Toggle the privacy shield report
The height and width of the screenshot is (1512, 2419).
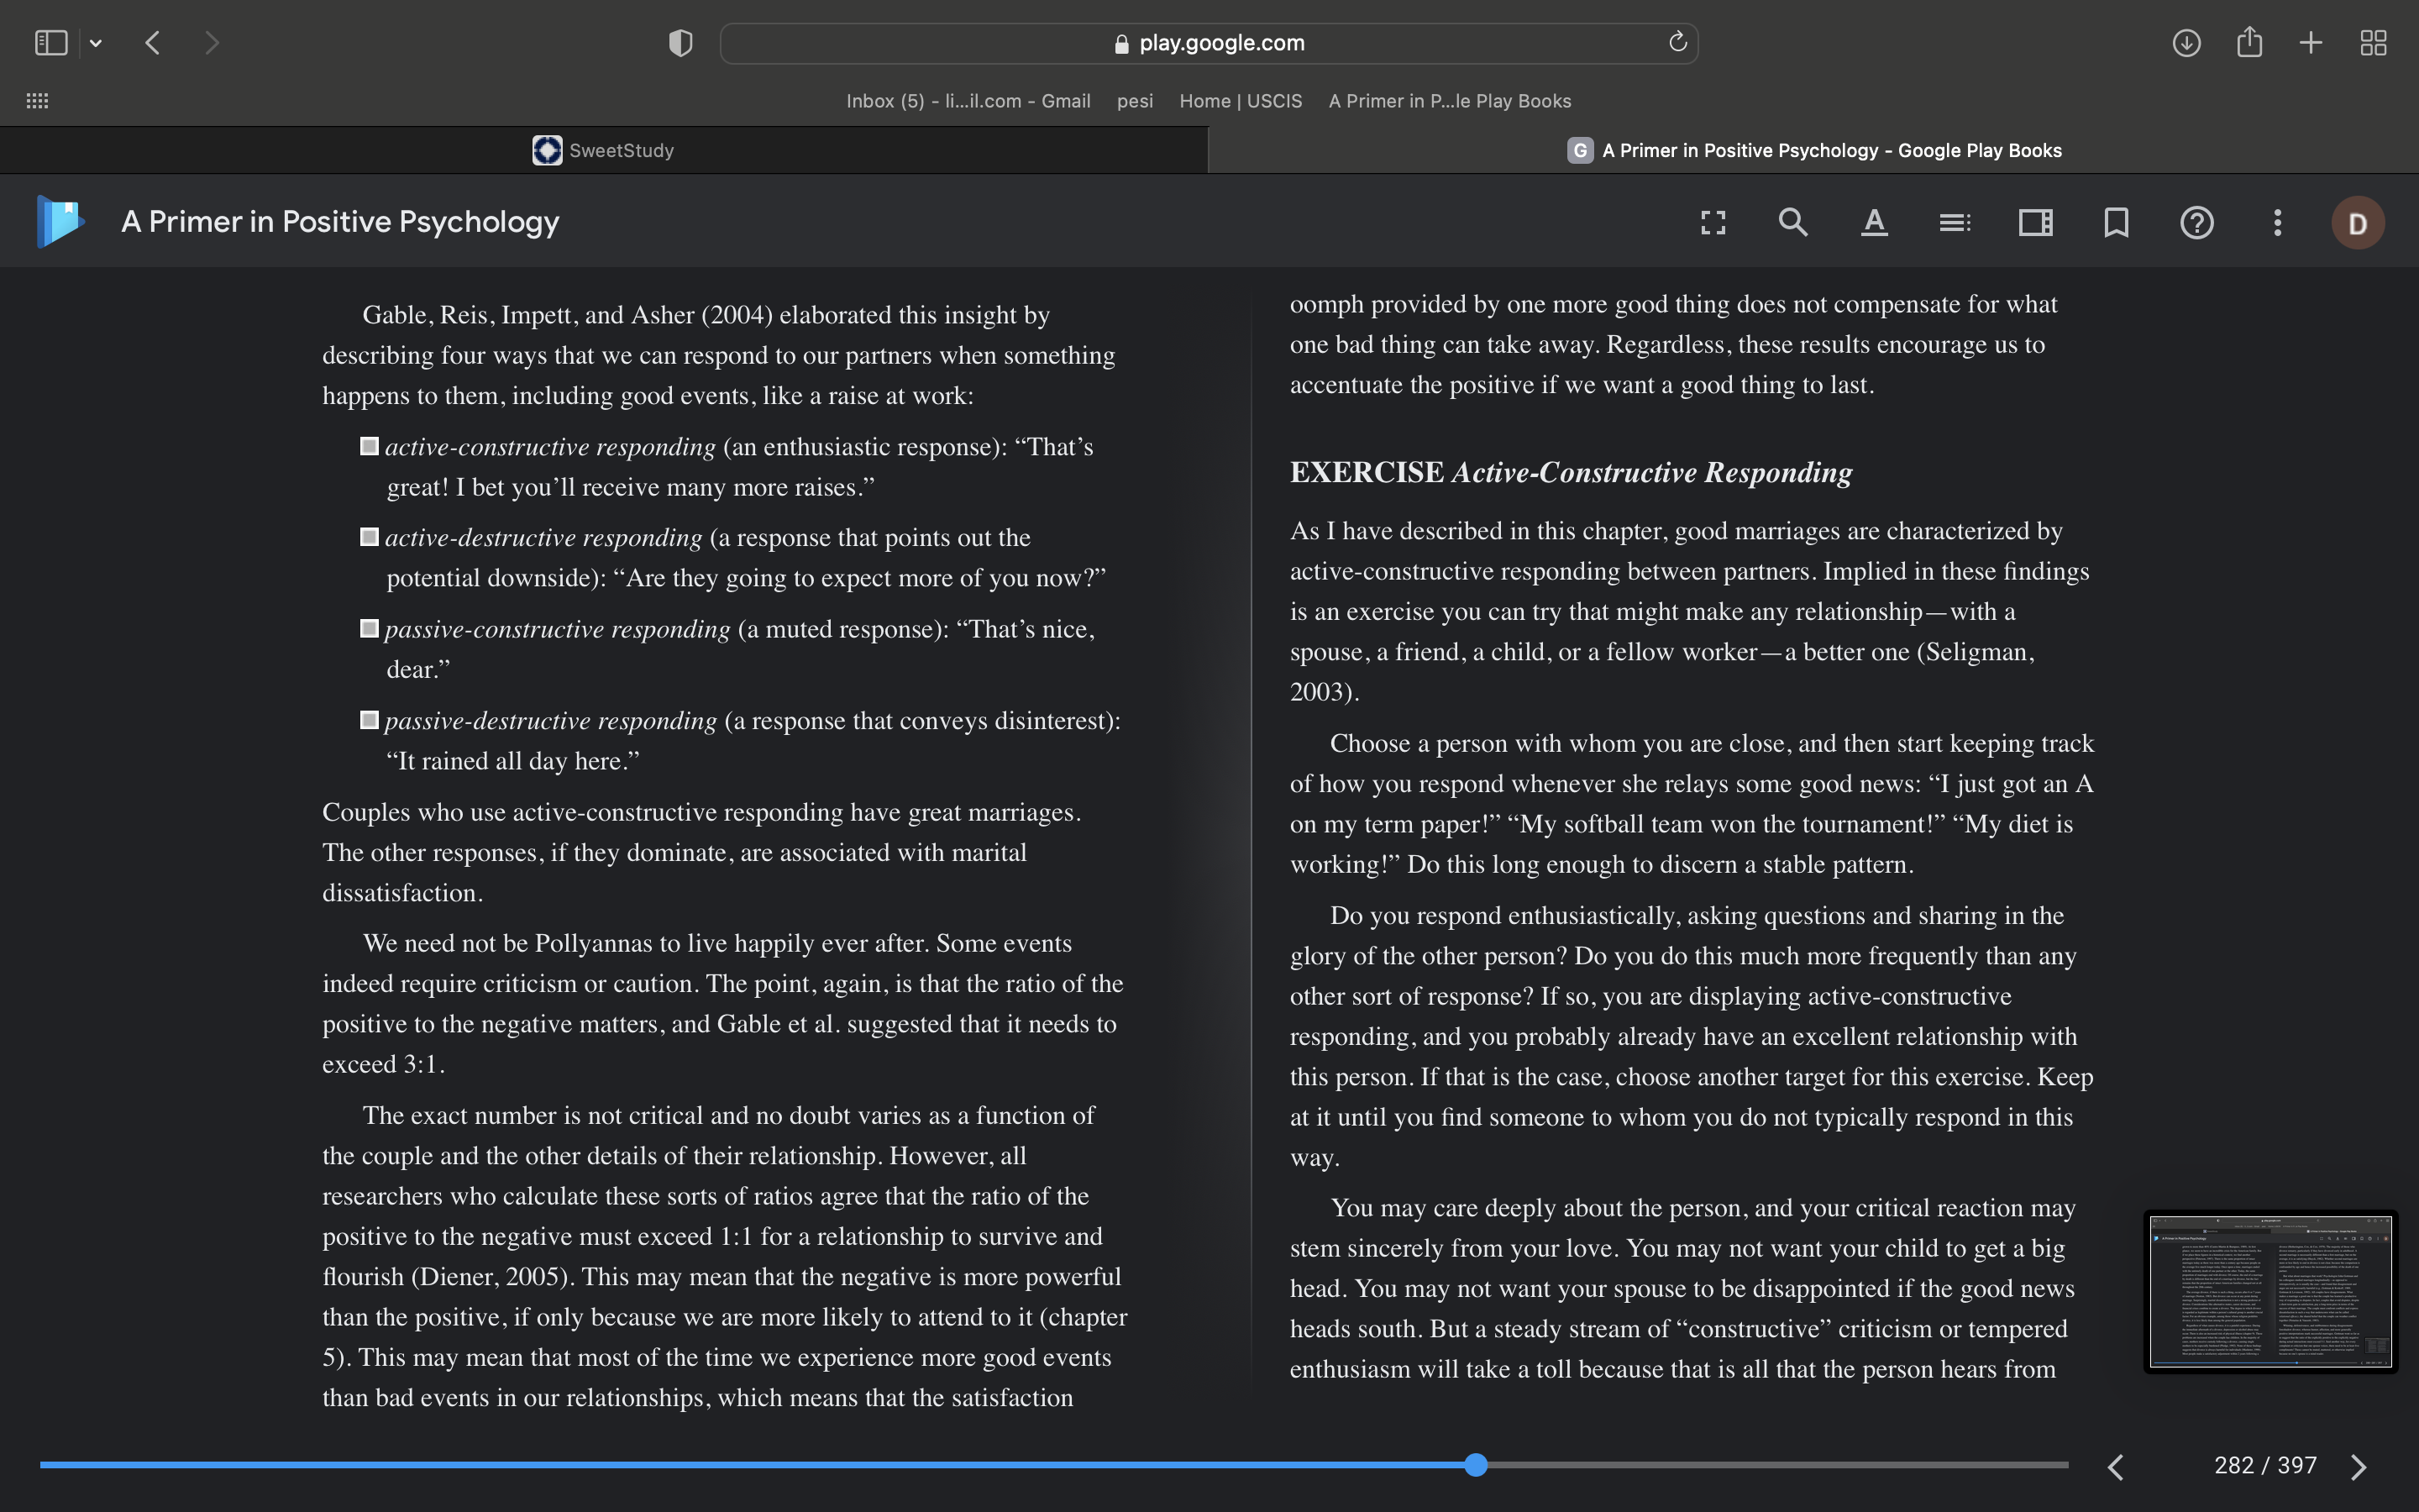click(680, 43)
